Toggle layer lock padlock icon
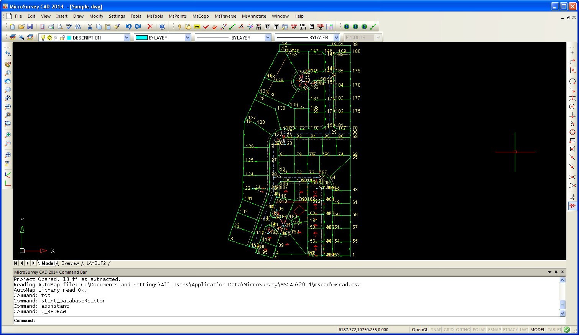This screenshot has width=579, height=335. tap(63, 38)
